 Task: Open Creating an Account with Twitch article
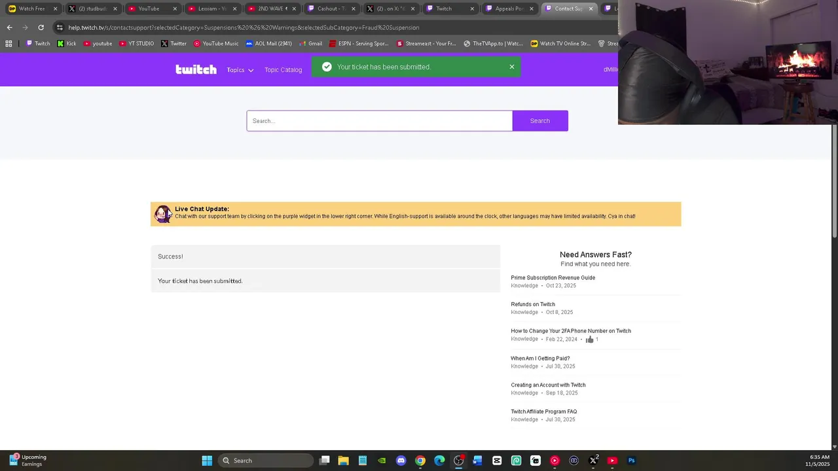pos(548,385)
